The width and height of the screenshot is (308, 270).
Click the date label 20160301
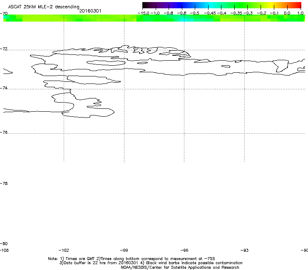90,11
